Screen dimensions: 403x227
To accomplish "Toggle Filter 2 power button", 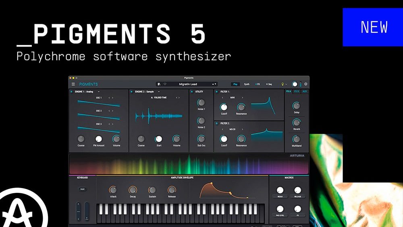I will [x=217, y=123].
